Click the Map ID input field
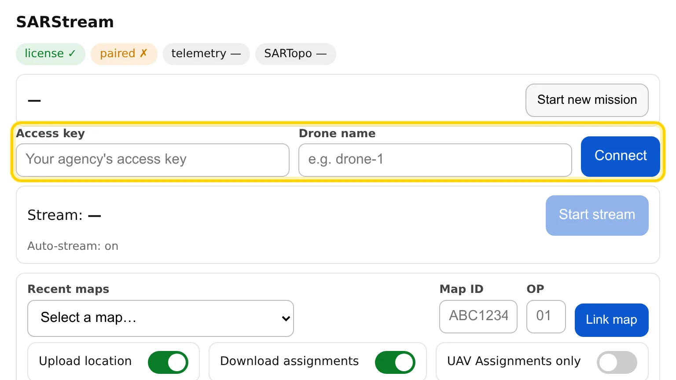Image resolution: width=676 pixels, height=380 pixels. click(x=478, y=317)
